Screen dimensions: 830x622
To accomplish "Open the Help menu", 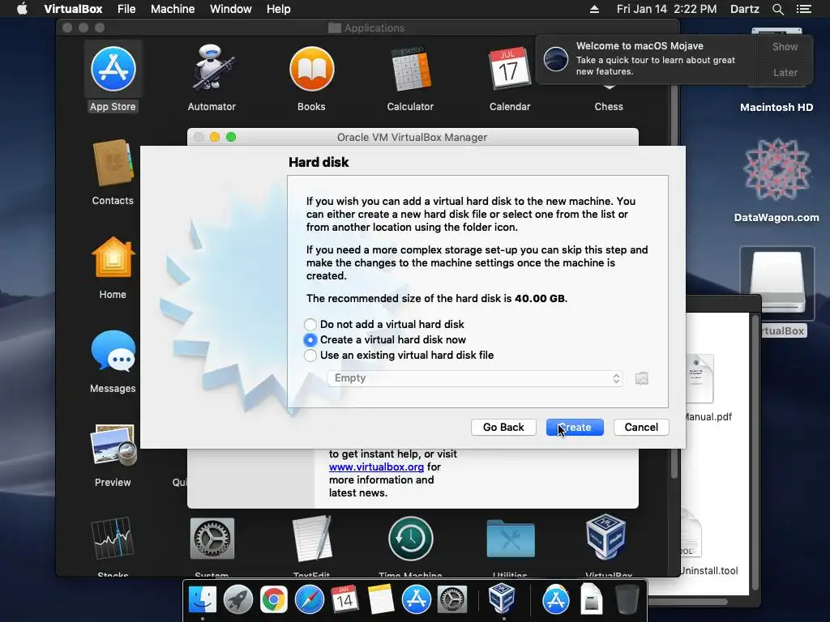I will (279, 9).
